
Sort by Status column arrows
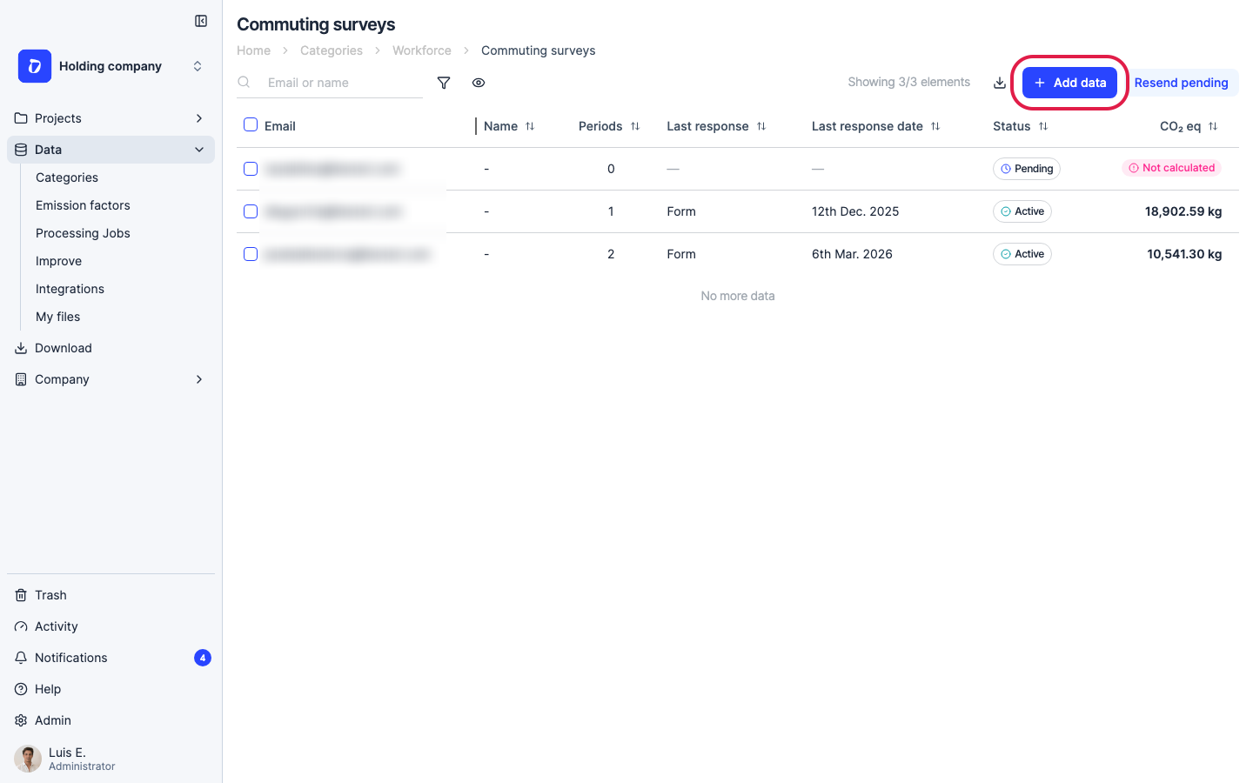point(1043,126)
